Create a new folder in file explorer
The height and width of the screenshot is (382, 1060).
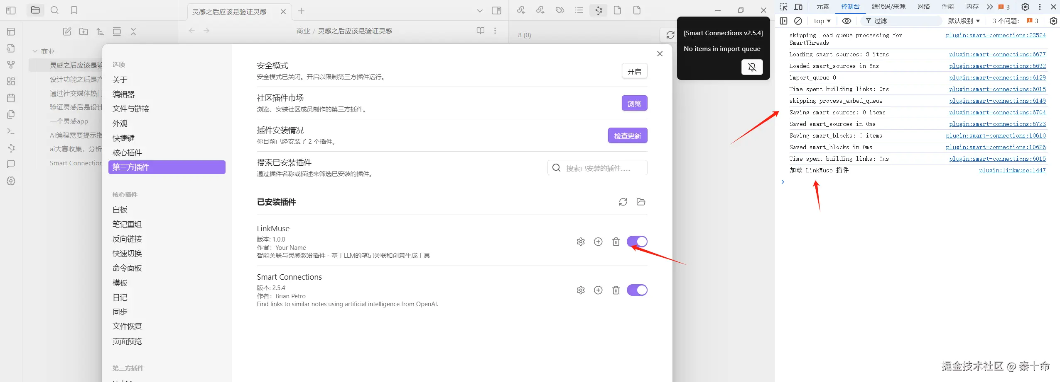[83, 31]
